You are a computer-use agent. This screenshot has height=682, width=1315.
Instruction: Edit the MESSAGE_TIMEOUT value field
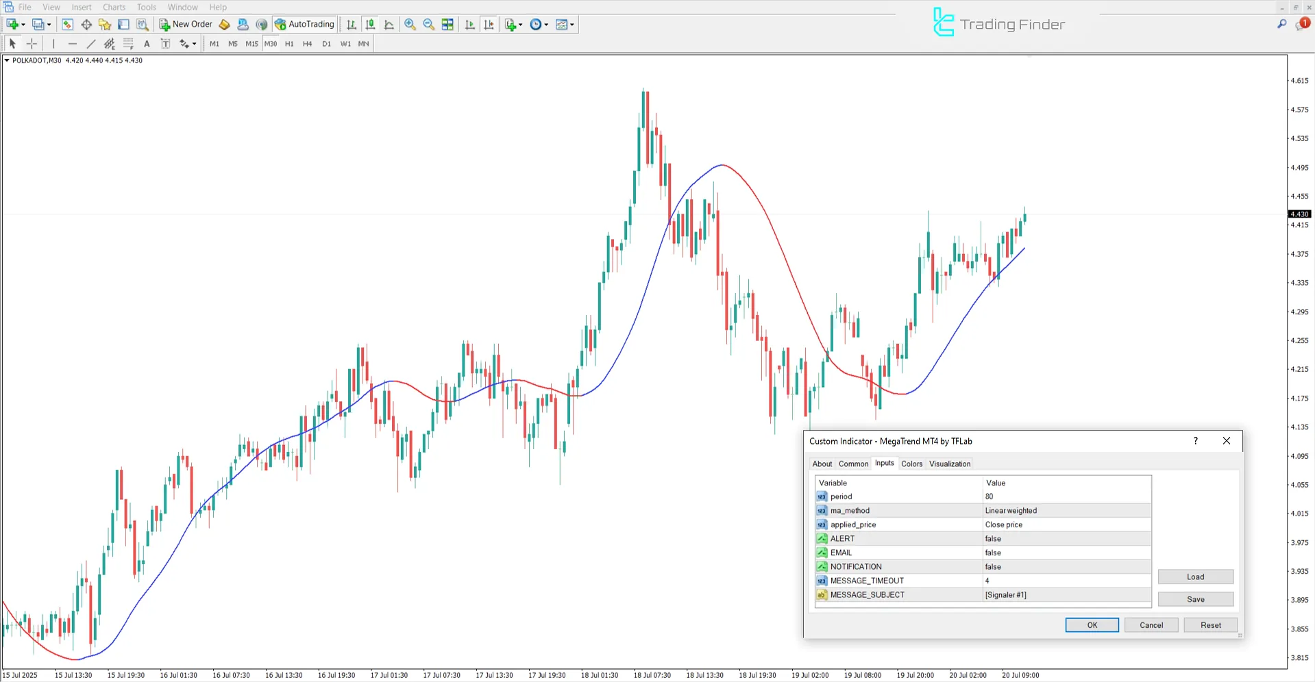pos(1066,580)
